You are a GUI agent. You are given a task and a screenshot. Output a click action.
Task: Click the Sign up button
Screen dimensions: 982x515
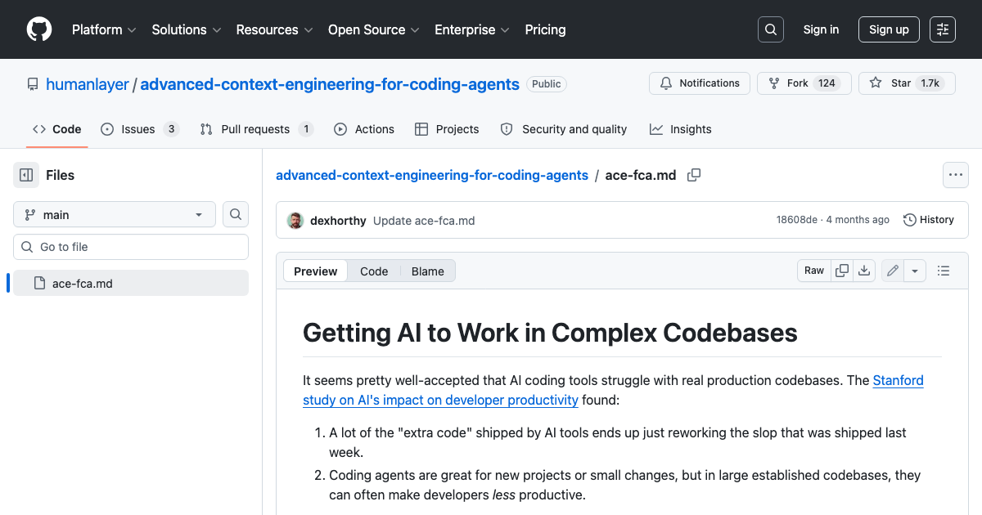coord(889,29)
